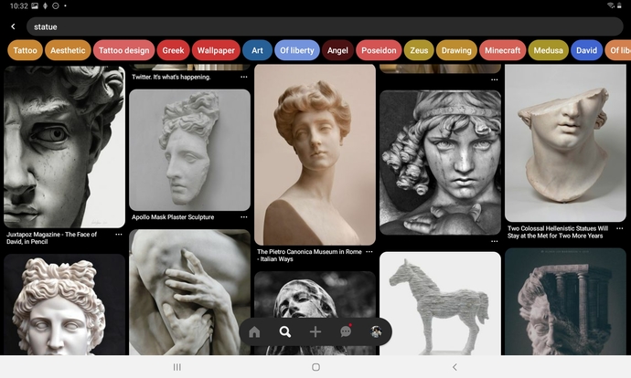This screenshot has width=631, height=378.
Task: Select the Minecraft filter chip
Action: (503, 50)
